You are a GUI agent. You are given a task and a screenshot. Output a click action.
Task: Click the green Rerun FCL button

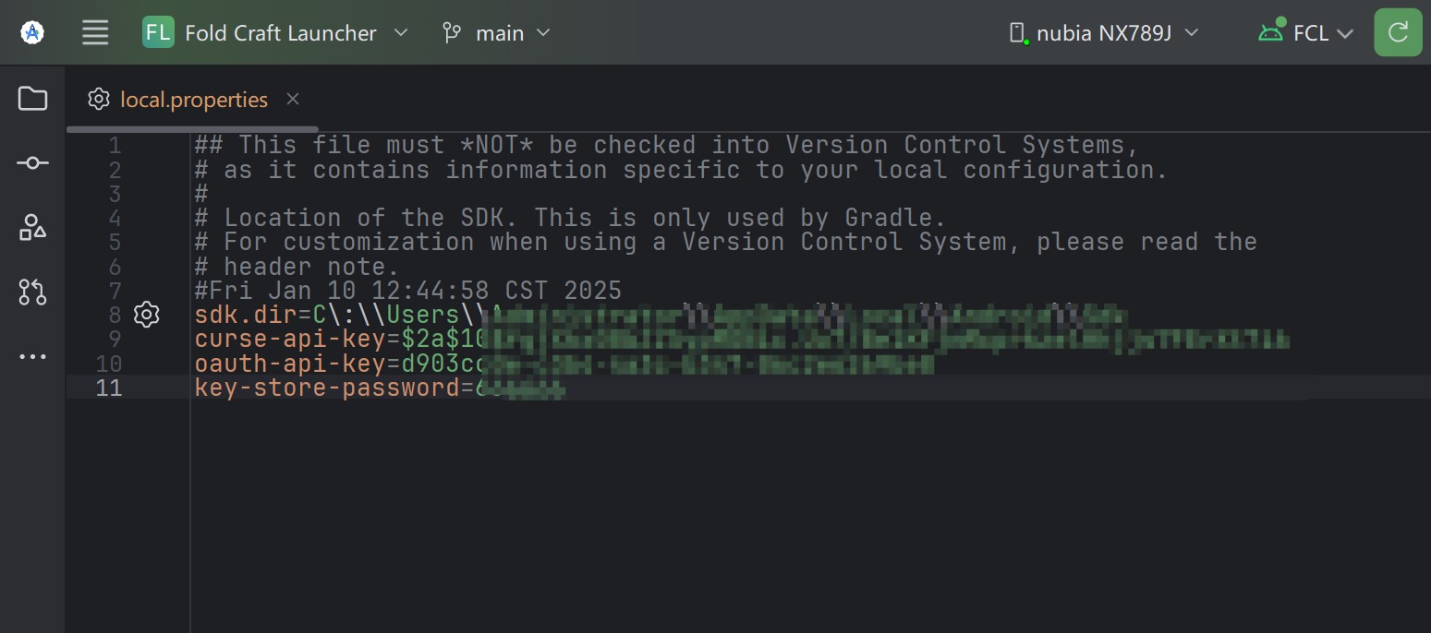coord(1398,33)
